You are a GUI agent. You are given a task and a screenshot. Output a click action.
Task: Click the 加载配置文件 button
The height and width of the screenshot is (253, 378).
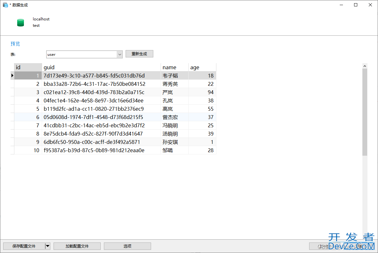pyautogui.click(x=77, y=246)
